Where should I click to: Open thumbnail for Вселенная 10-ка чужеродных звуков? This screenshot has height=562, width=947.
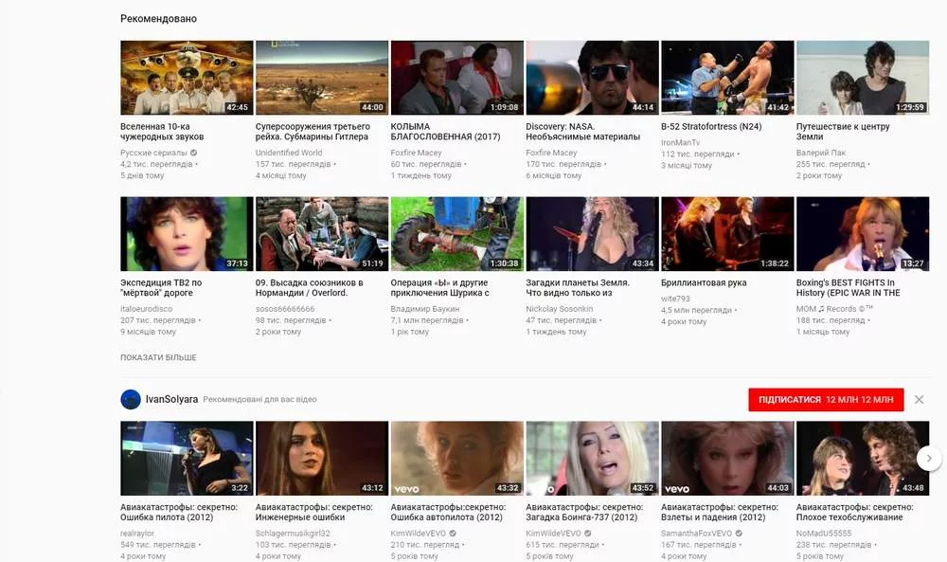point(187,78)
